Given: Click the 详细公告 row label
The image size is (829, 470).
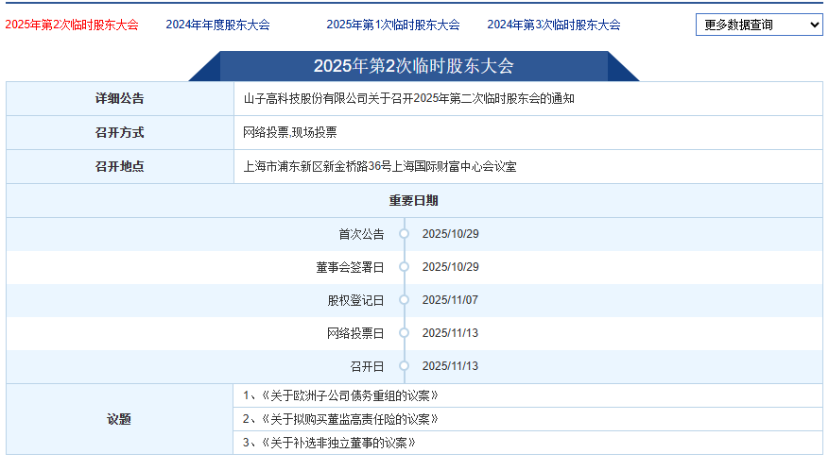Looking at the screenshot, I should [x=119, y=99].
